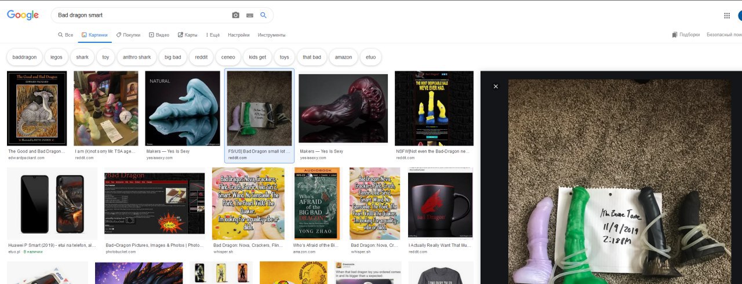Open The Good and Bad Dragon book thumbnail
Screen dimensions: 742x284
click(x=37, y=108)
